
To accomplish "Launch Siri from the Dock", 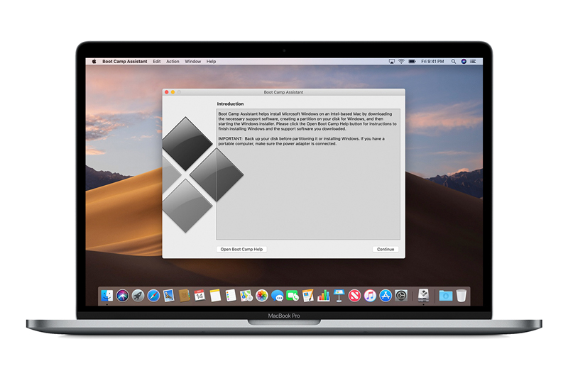I will (122, 296).
